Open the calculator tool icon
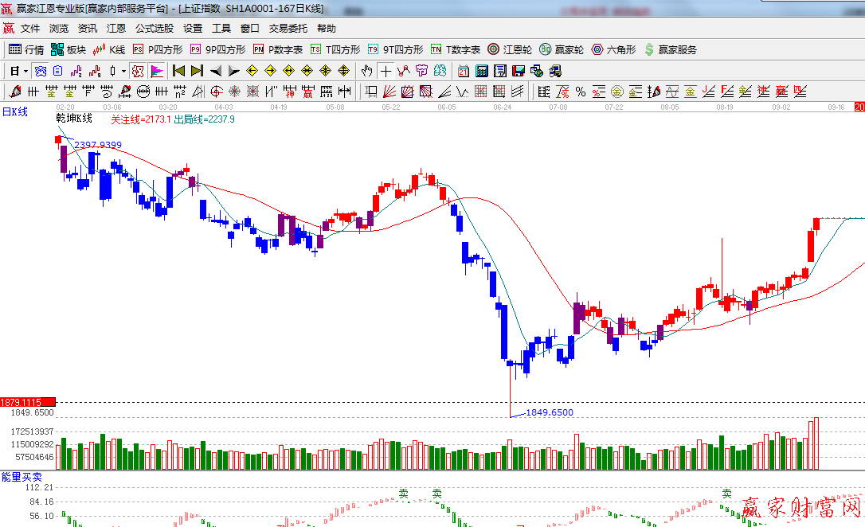 click(x=481, y=71)
